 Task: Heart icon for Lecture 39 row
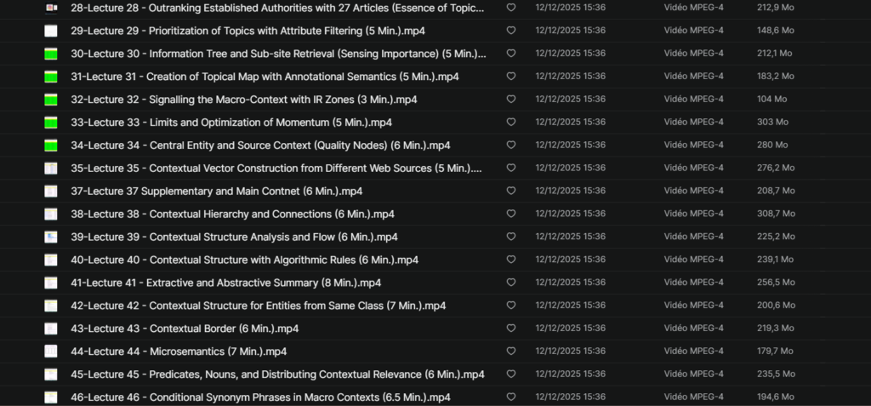click(511, 237)
